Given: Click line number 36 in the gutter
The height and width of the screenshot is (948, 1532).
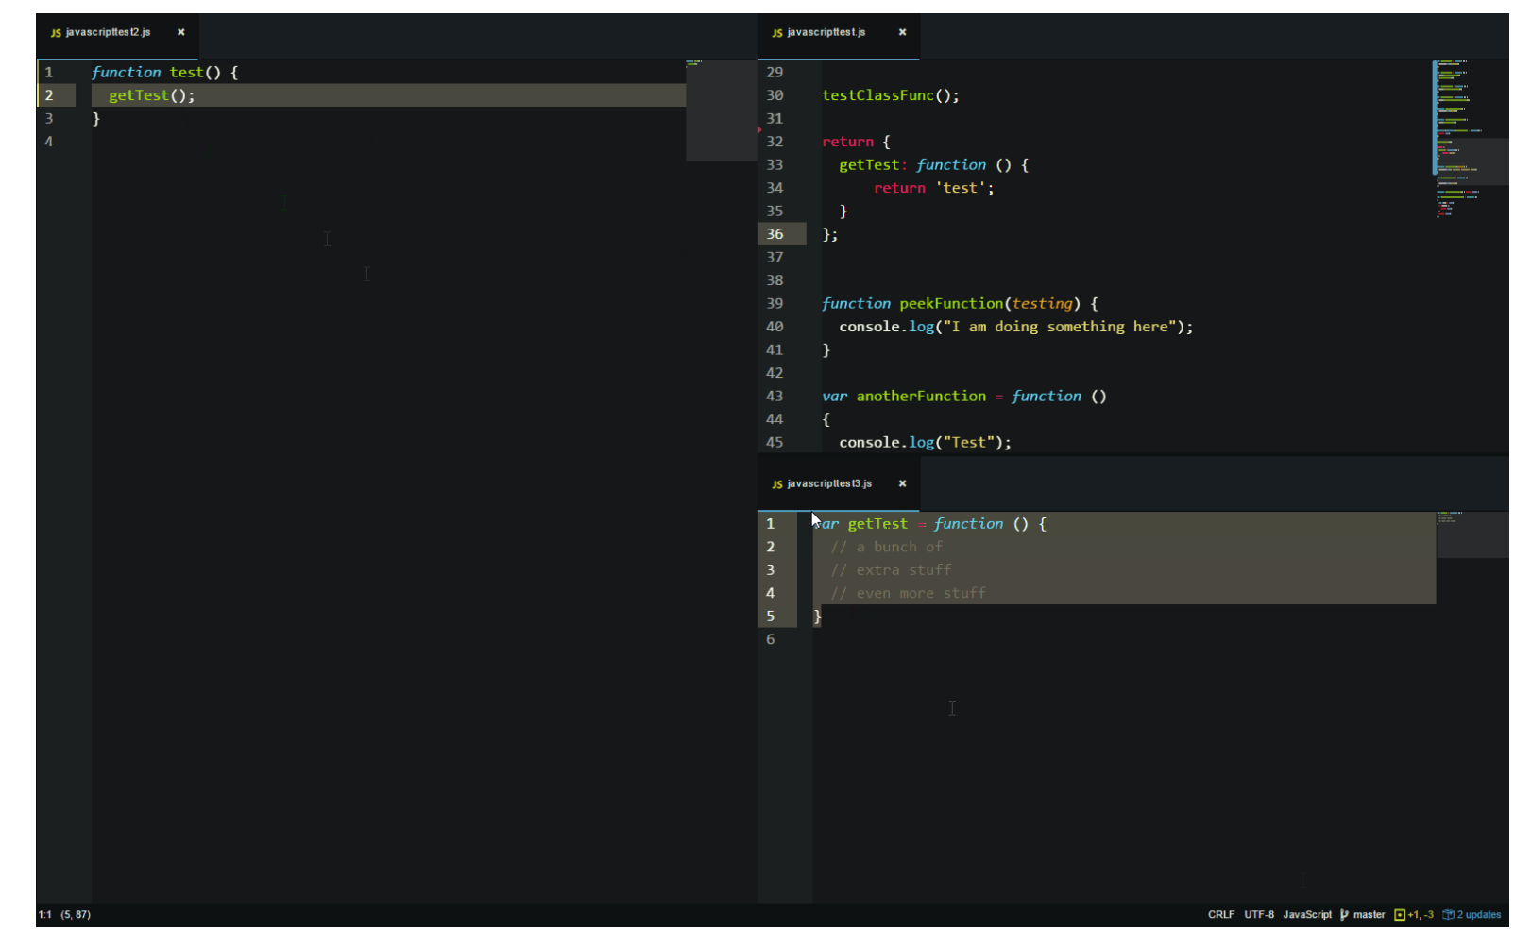Looking at the screenshot, I should click(775, 234).
